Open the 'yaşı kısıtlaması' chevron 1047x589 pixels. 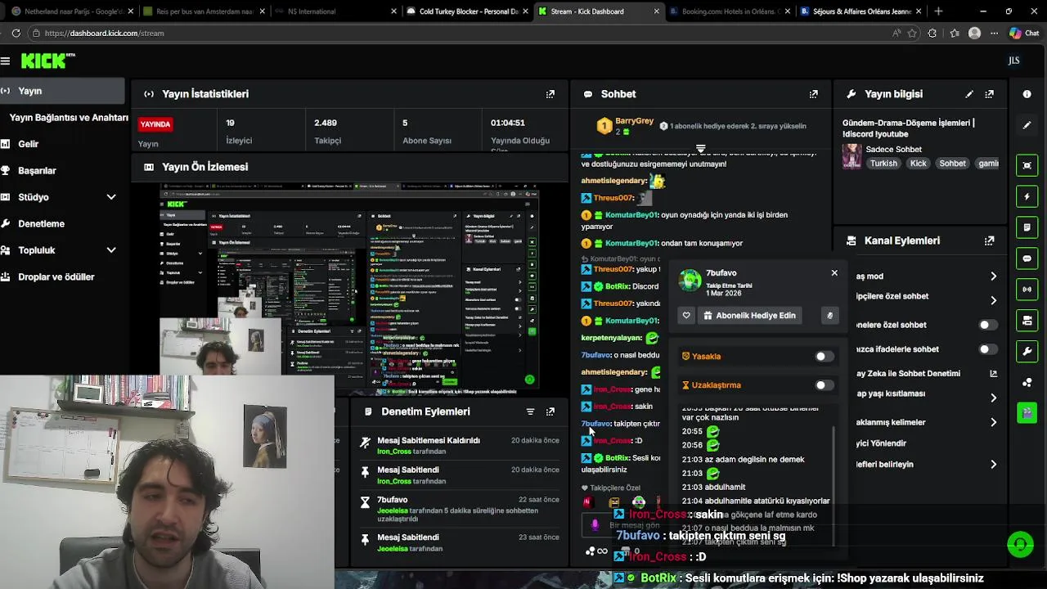[993, 398]
